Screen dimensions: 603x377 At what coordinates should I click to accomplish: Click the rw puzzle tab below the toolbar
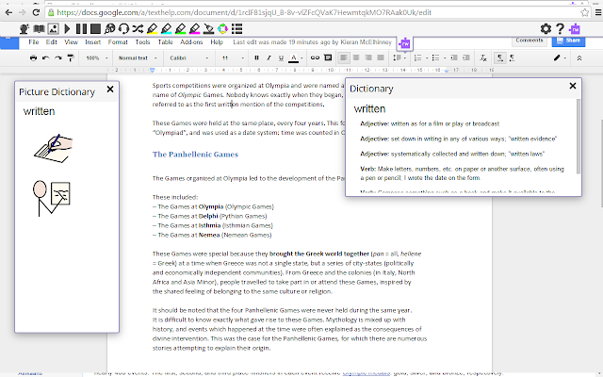click(x=404, y=43)
